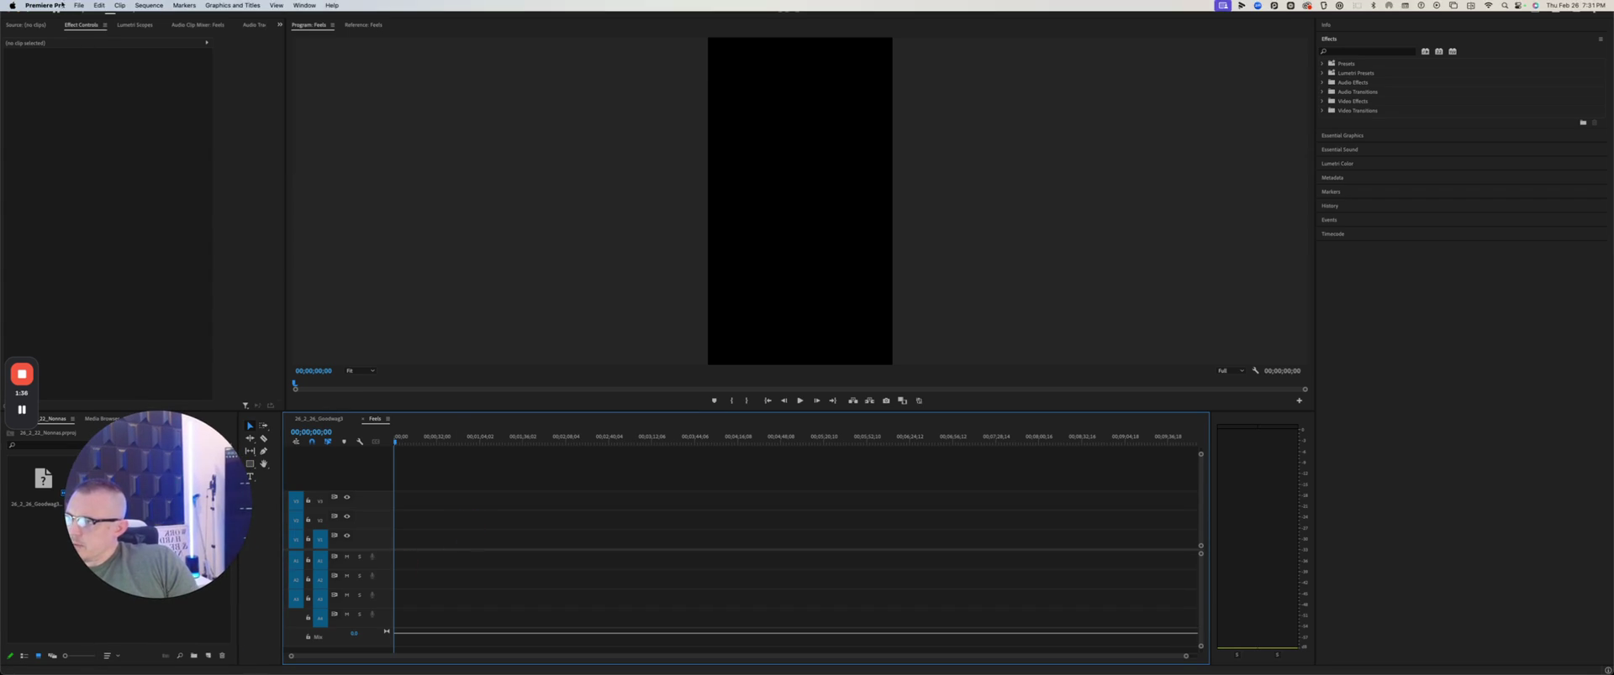Expand the Video Effects folder
The height and width of the screenshot is (675, 1614).
tap(1322, 102)
